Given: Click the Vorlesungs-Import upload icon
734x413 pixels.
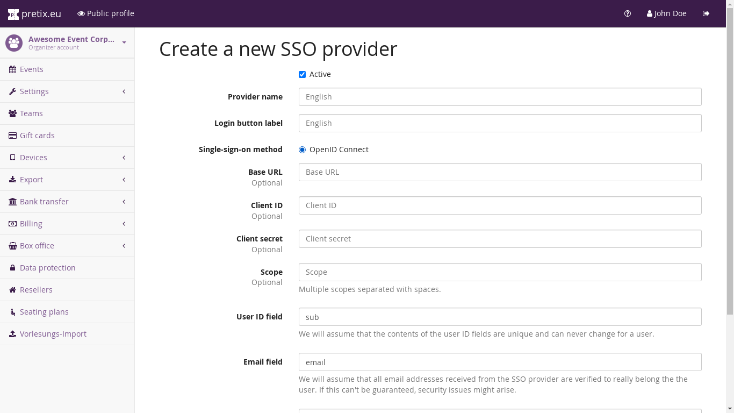Looking at the screenshot, I should (x=12, y=334).
